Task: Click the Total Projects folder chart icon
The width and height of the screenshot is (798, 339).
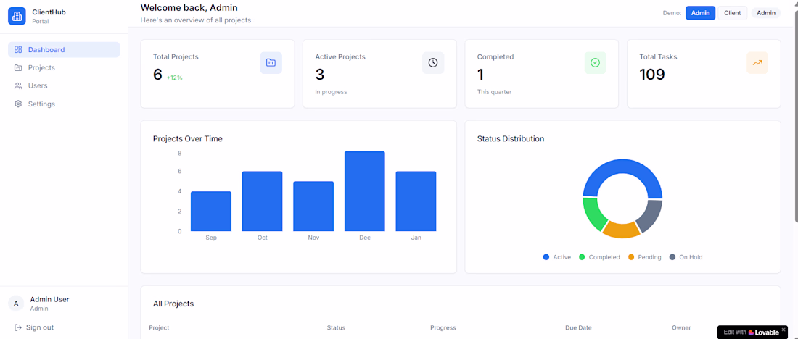Action: pyautogui.click(x=271, y=62)
